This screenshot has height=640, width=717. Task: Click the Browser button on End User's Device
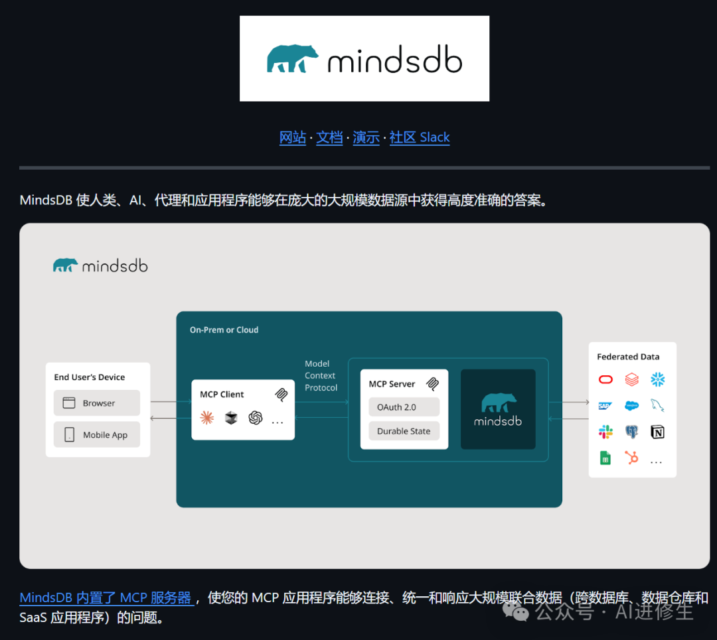96,403
